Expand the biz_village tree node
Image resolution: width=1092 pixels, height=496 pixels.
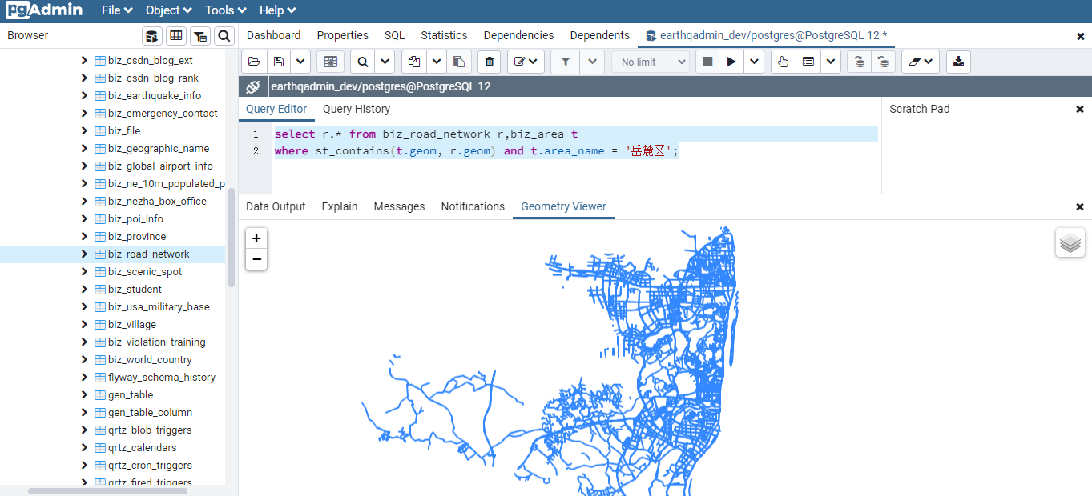pyautogui.click(x=84, y=324)
